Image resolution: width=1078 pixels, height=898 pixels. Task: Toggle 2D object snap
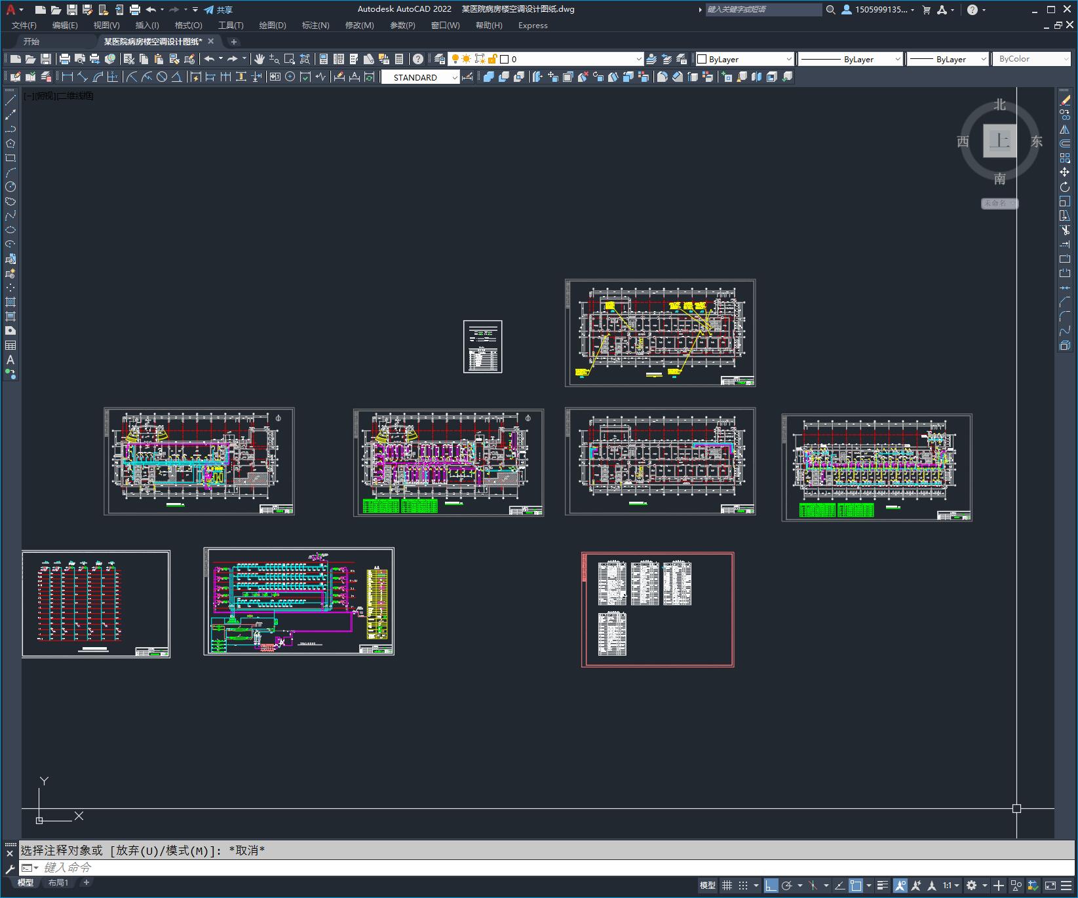point(856,886)
